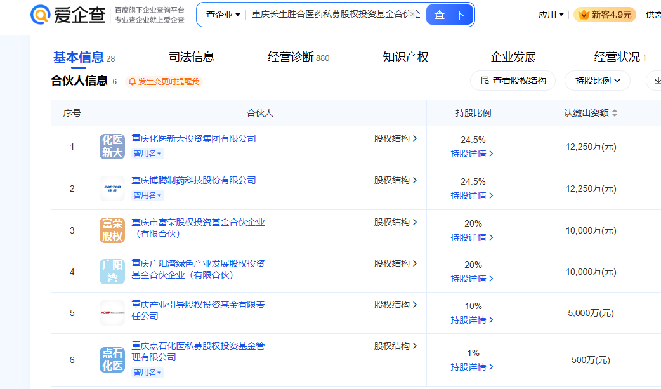Click the 查一下 search button

(450, 15)
